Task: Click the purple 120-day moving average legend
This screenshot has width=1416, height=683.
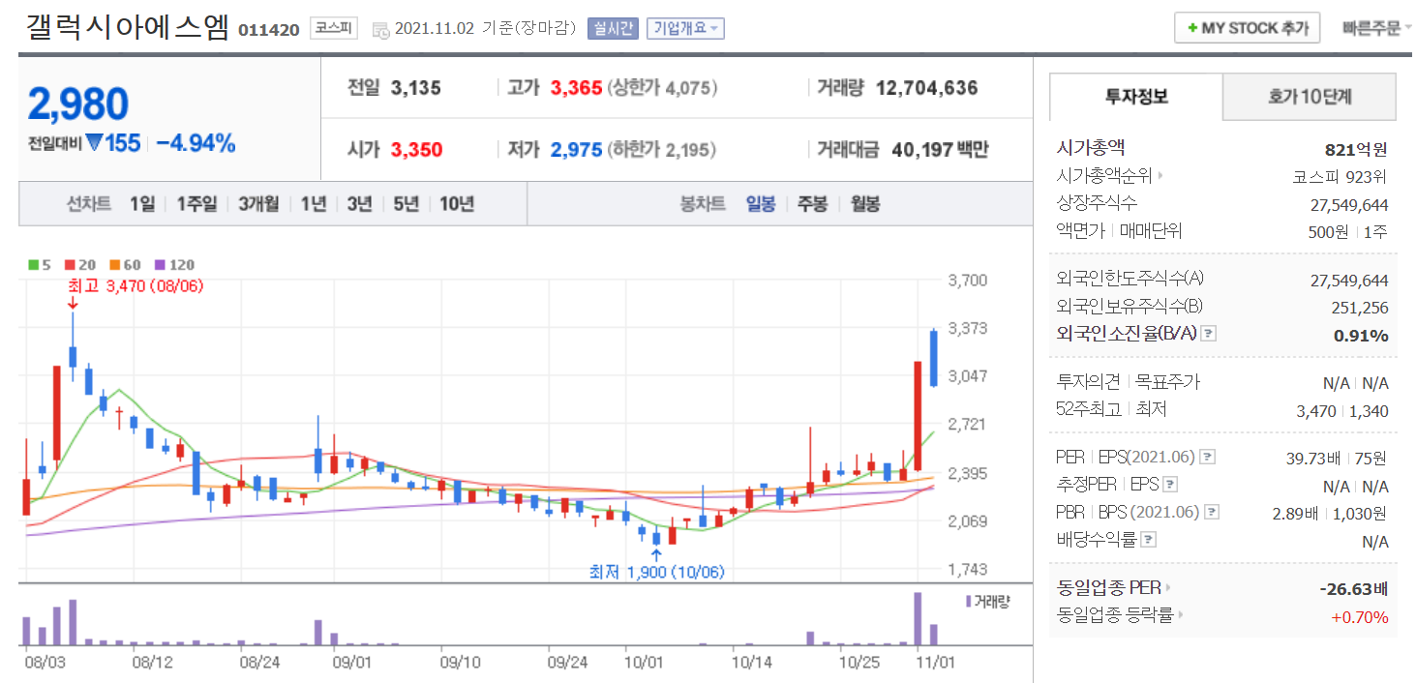Action: point(173,264)
